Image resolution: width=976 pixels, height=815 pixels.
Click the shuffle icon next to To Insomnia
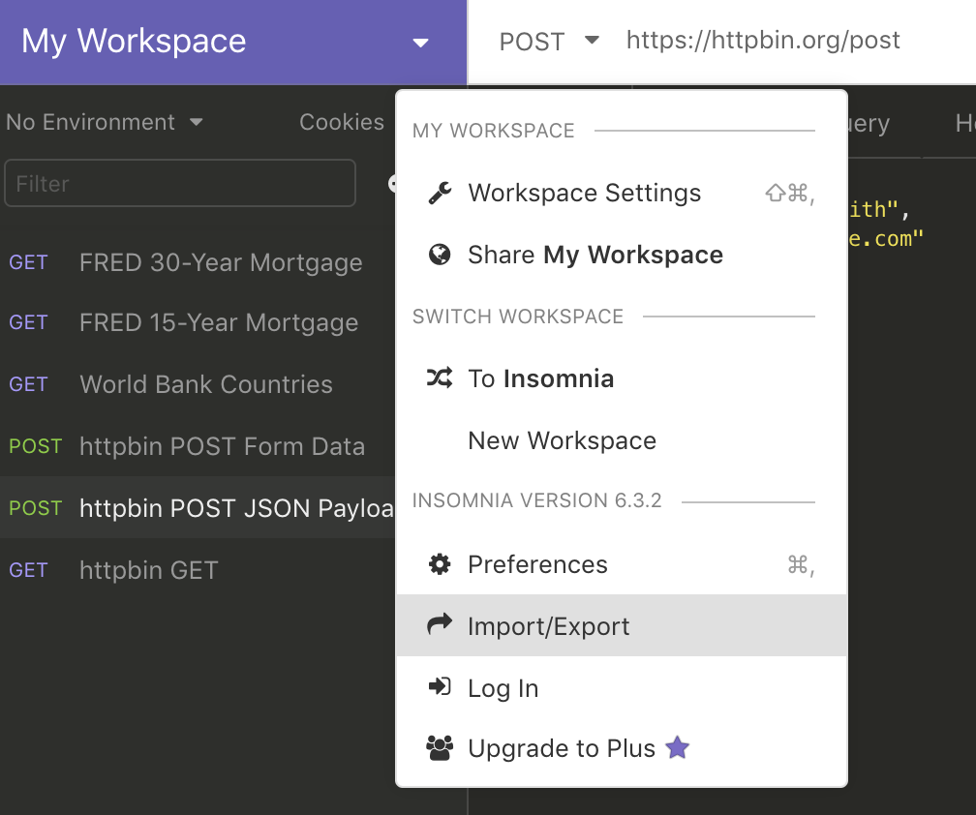(x=440, y=377)
